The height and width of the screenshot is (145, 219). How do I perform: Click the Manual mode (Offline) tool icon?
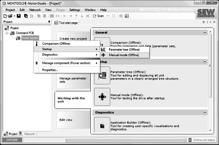tap(102, 97)
